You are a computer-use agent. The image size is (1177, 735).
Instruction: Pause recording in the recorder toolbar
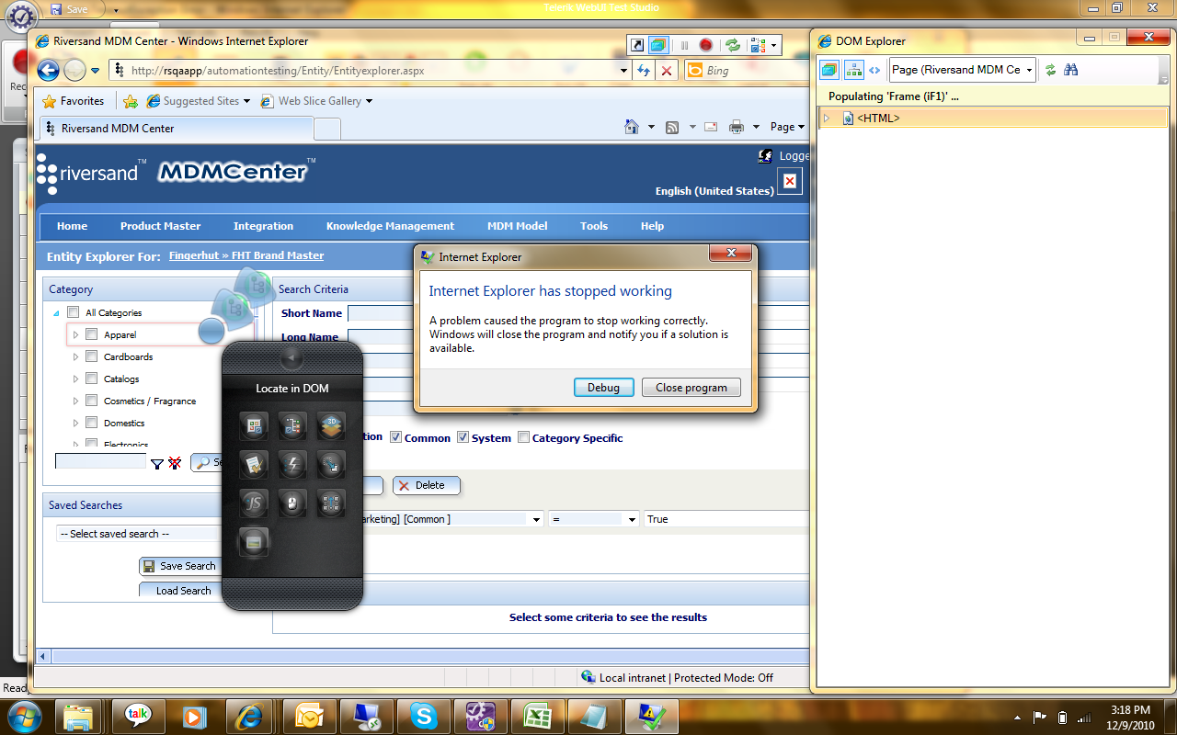pos(685,45)
